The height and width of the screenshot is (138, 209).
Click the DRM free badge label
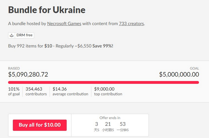(x=24, y=35)
